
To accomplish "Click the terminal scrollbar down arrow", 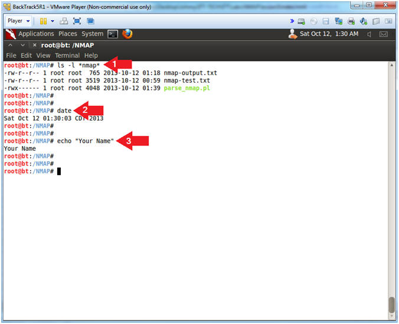I will 391,316.
